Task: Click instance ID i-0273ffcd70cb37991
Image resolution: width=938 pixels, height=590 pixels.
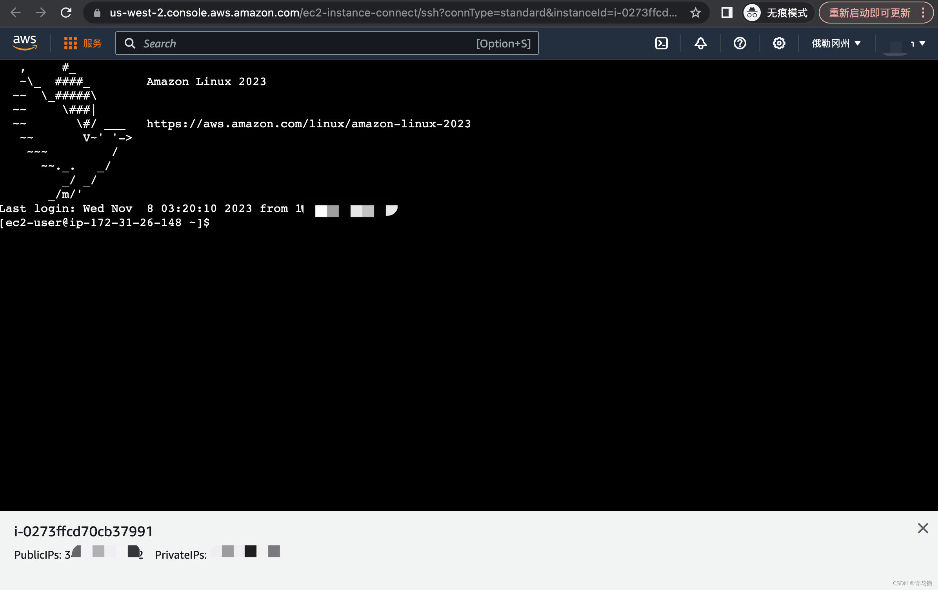Action: (x=84, y=531)
